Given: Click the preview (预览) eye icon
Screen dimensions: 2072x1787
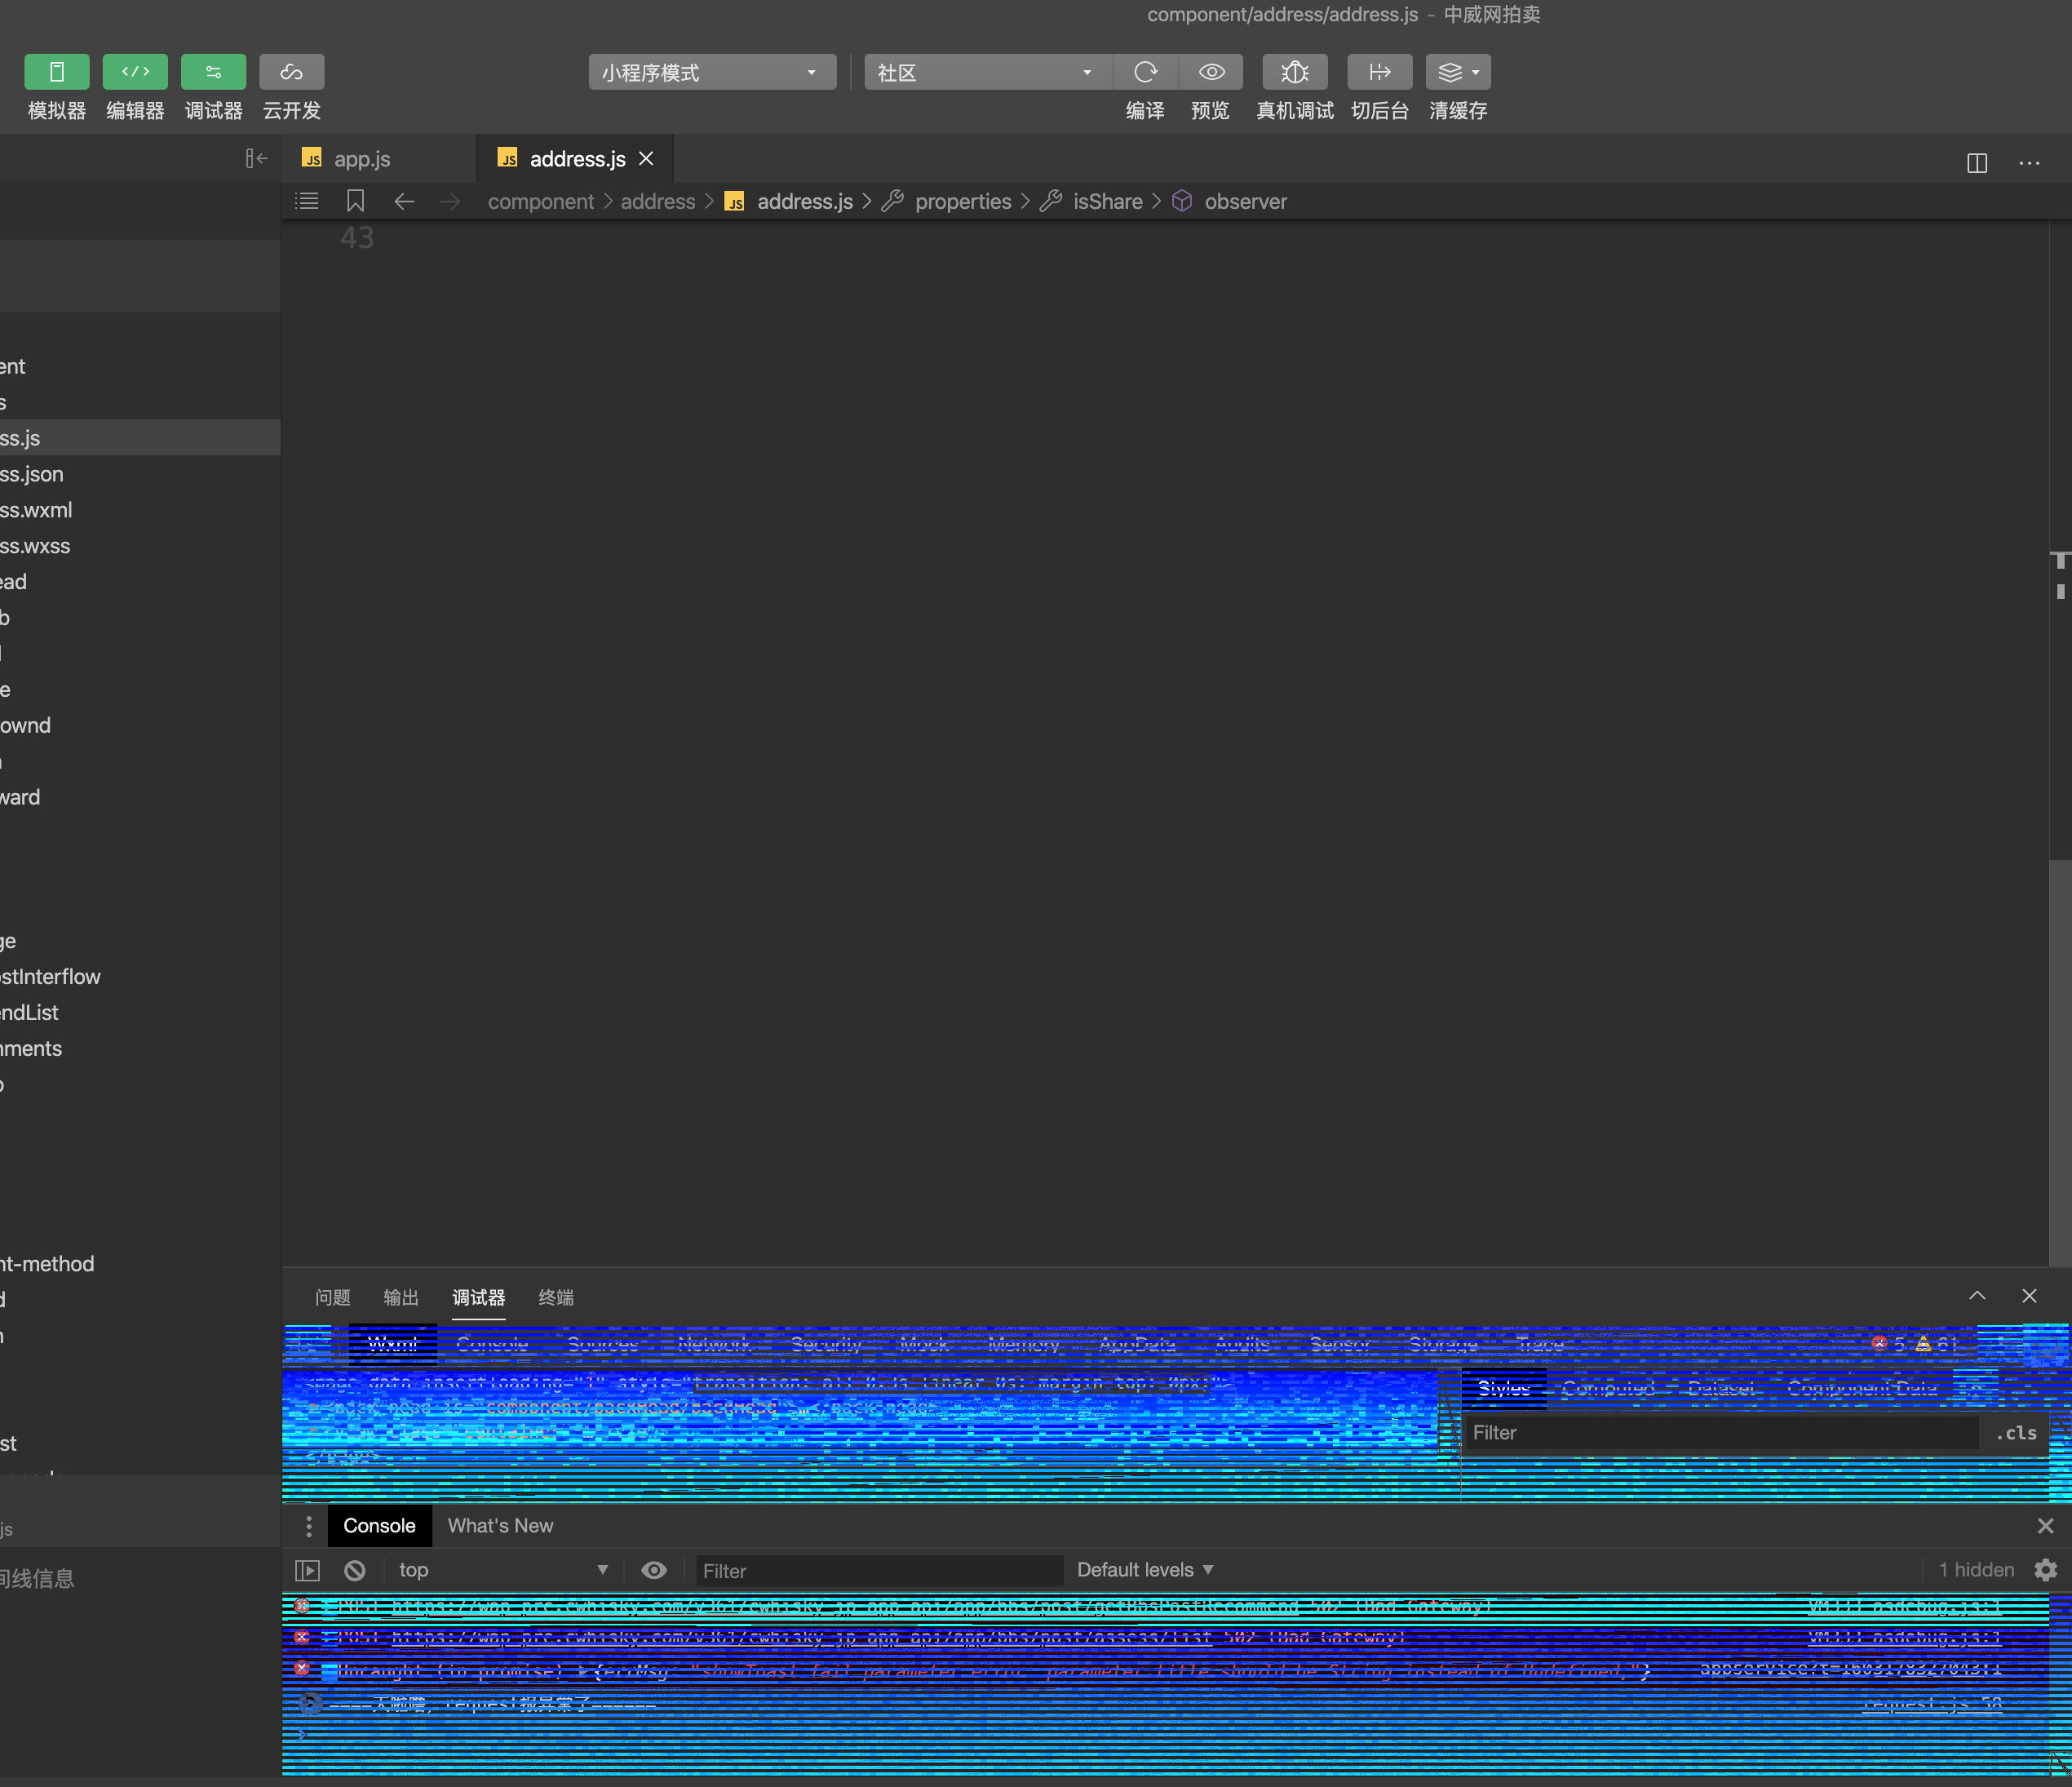Looking at the screenshot, I should [1211, 72].
